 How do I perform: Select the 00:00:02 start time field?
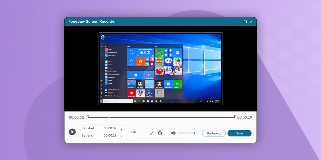tap(110, 128)
